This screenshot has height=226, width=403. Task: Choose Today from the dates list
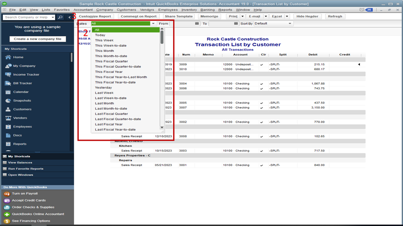[100, 35]
